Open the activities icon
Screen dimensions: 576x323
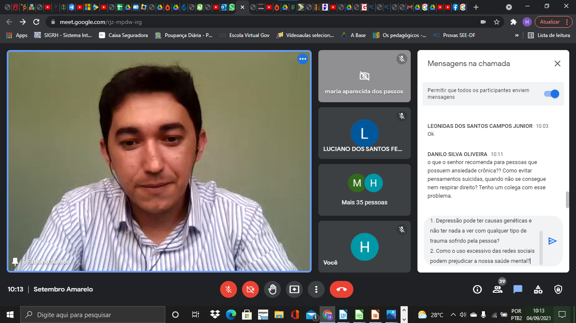click(x=538, y=289)
